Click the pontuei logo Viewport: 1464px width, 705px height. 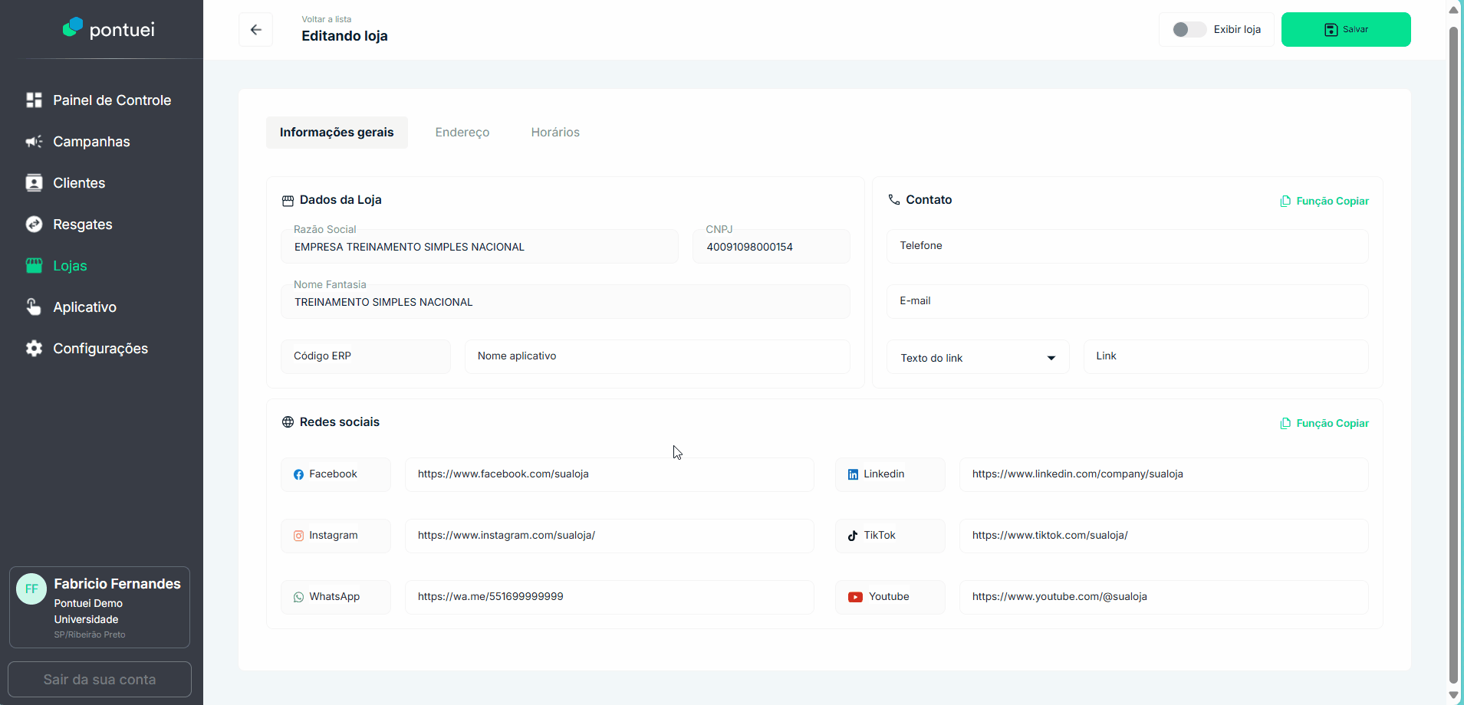click(x=109, y=29)
